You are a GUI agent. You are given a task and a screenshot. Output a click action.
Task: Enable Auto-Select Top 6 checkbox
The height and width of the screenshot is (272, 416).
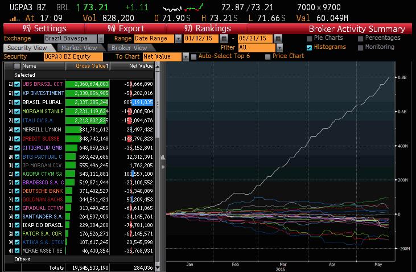point(194,57)
